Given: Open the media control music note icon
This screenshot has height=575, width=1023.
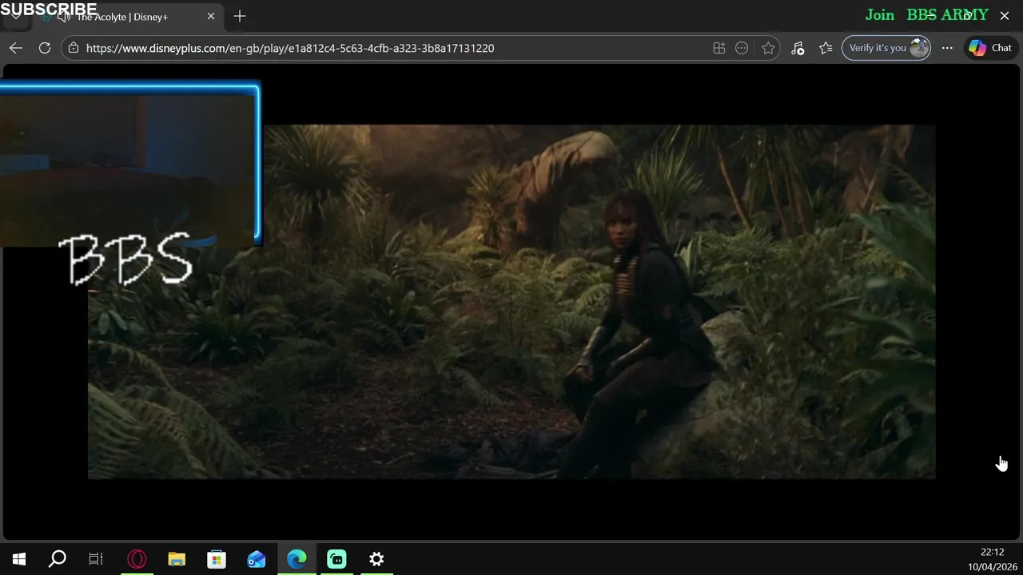Looking at the screenshot, I should pos(798,48).
